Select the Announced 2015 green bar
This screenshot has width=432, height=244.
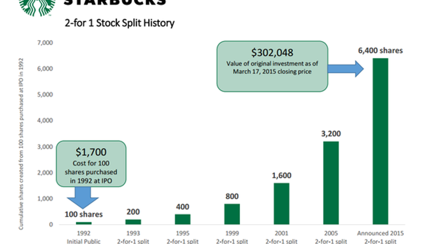coord(381,141)
